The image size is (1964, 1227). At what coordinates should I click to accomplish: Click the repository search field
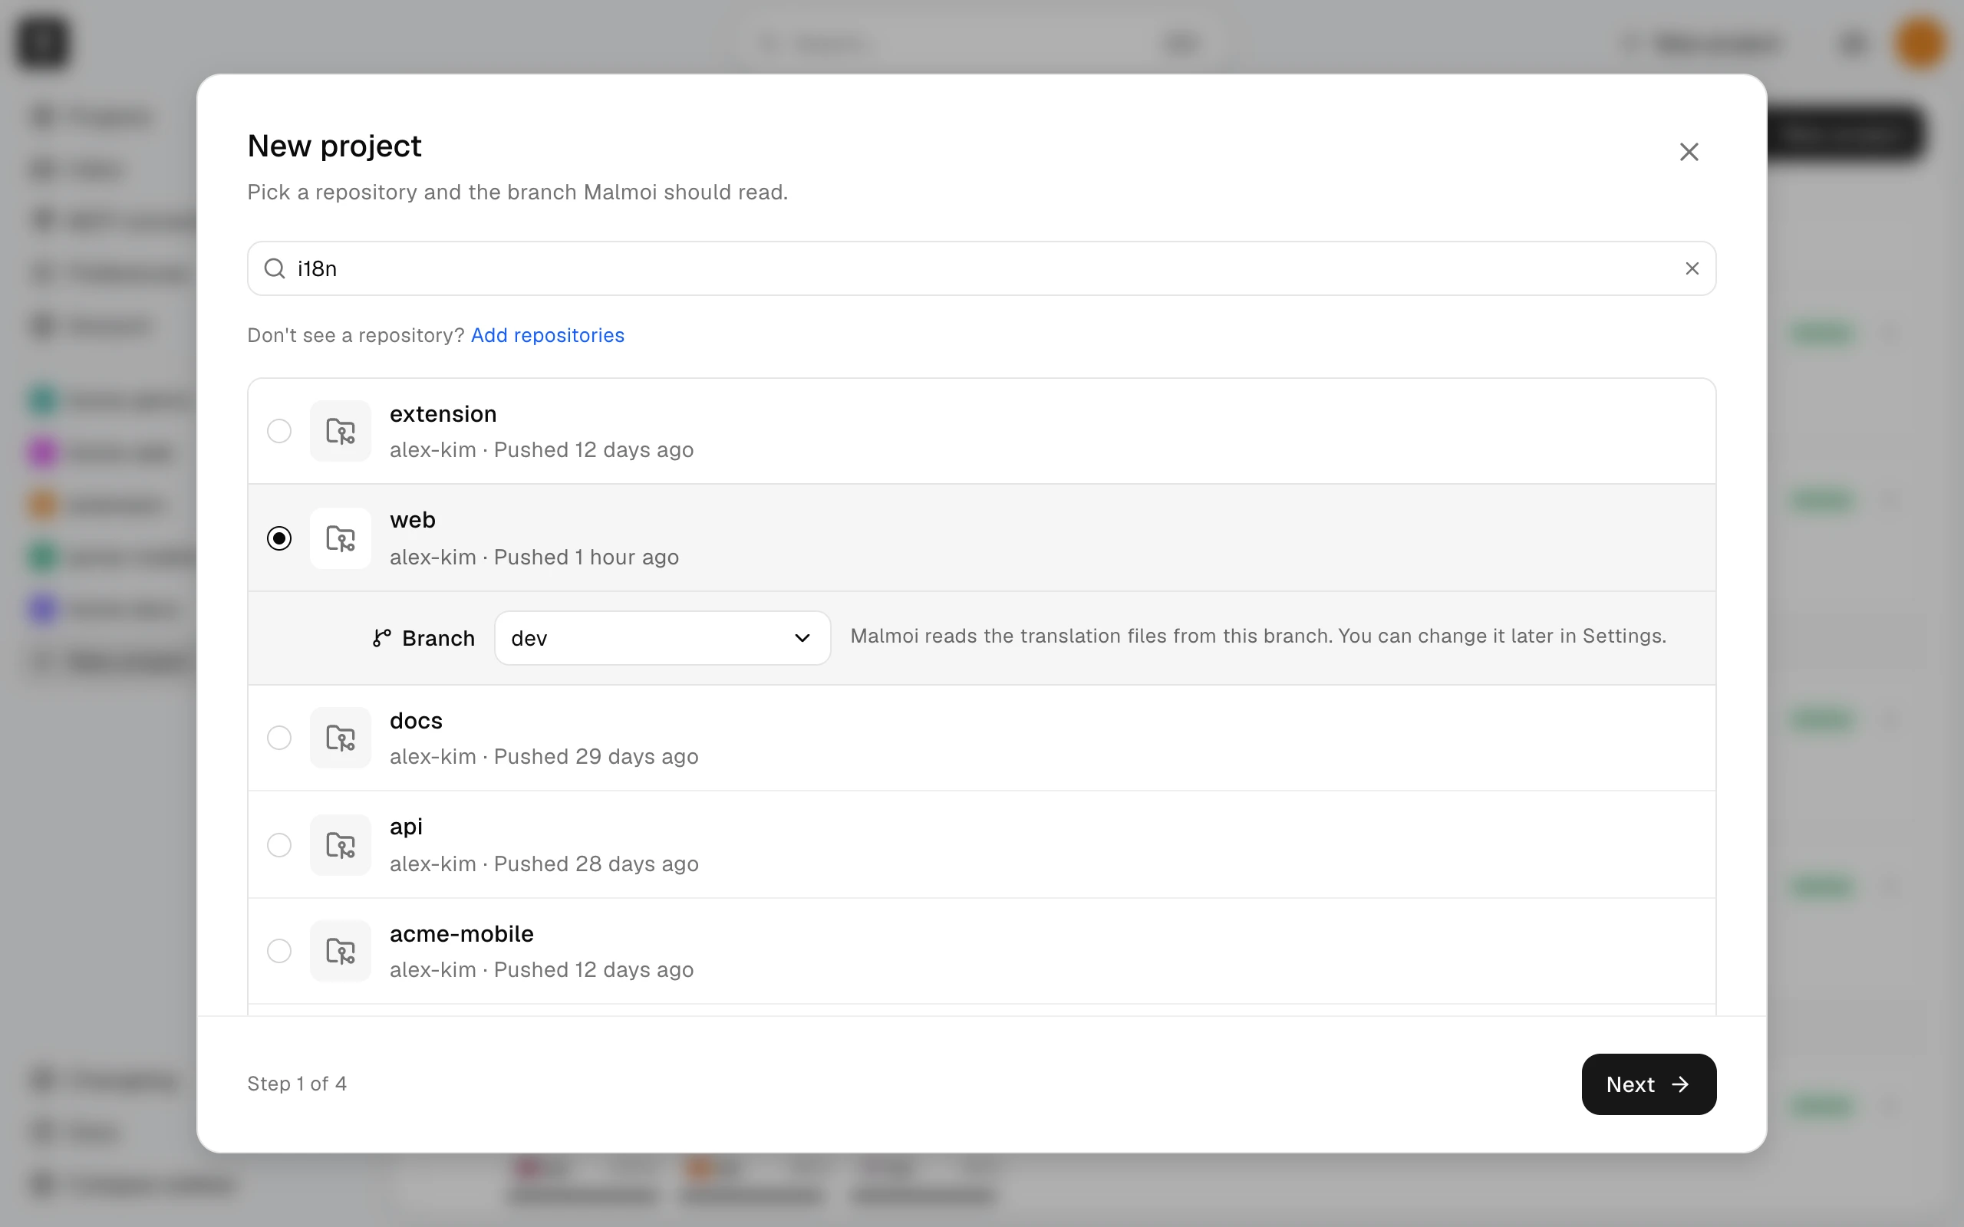[981, 268]
